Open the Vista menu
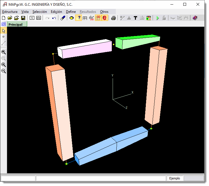Image resolution: width=209 pixels, height=186 pixels. tap(25, 12)
